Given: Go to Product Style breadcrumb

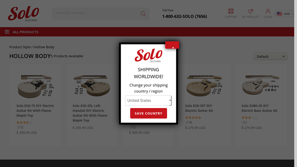Looking at the screenshot, I should 20,47.
